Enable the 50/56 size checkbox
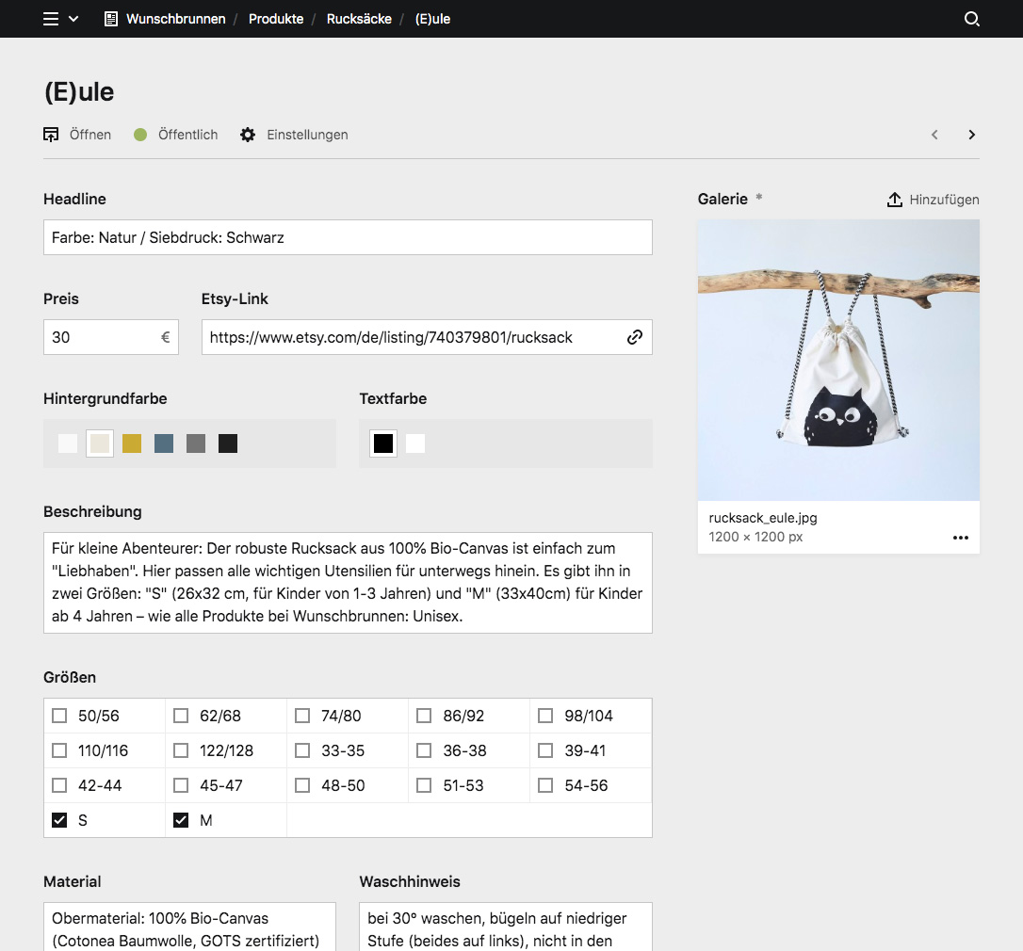The image size is (1023, 951). tap(59, 716)
